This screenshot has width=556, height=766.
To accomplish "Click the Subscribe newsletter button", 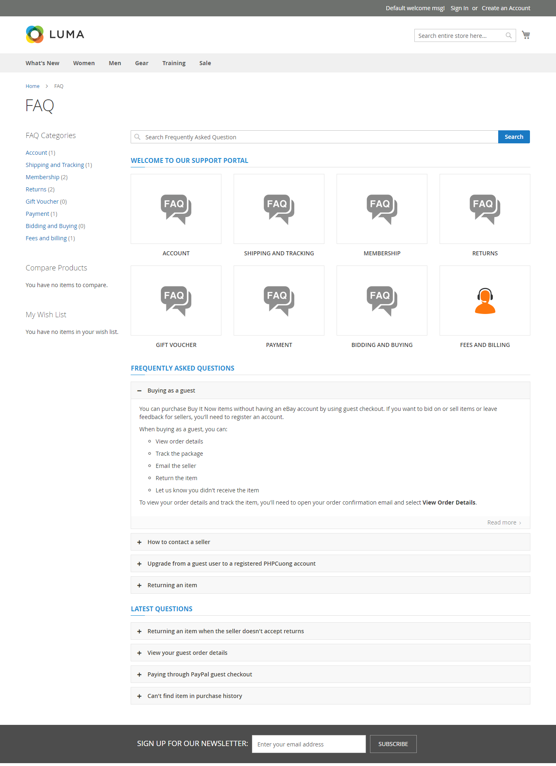I will point(393,744).
